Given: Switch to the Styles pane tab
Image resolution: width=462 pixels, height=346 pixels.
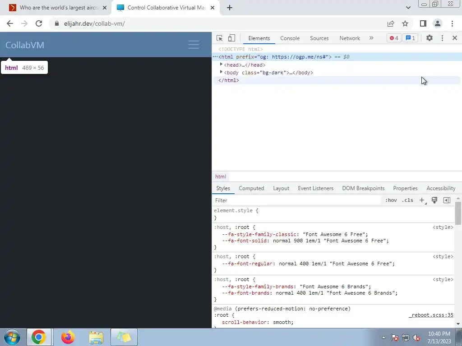Looking at the screenshot, I should click(x=223, y=188).
